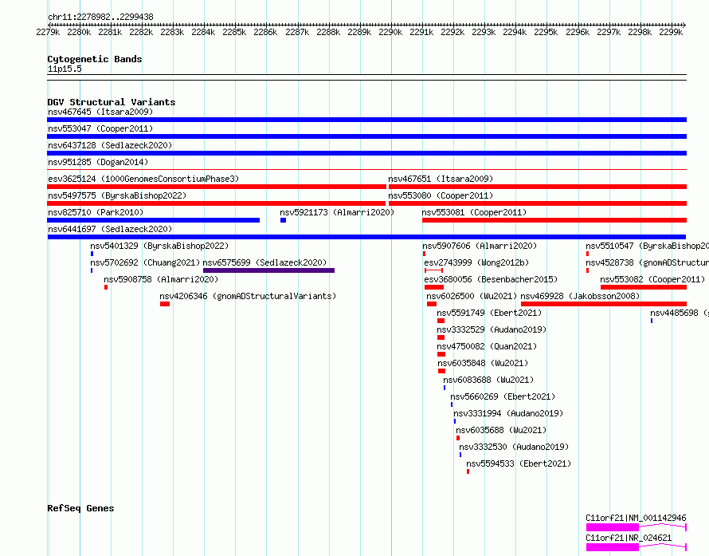Click the magenta NM_001142946 exon block

(613, 527)
